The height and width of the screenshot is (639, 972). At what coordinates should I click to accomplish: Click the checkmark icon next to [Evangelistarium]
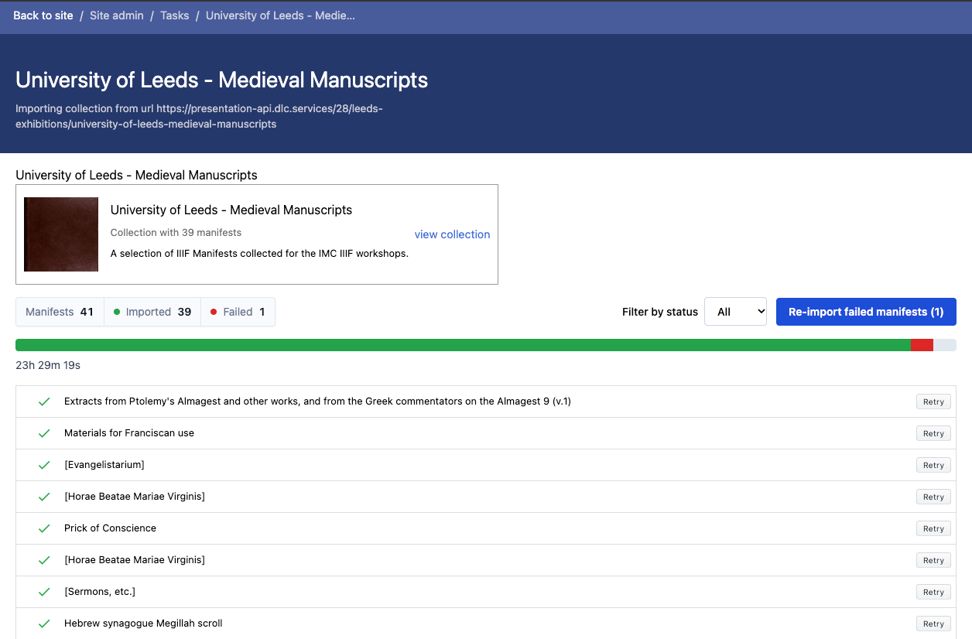pos(44,465)
